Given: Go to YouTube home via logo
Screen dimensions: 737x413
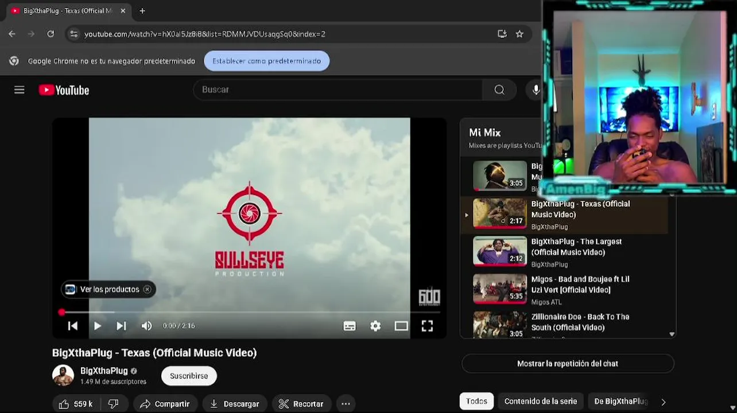Looking at the screenshot, I should click(x=64, y=90).
